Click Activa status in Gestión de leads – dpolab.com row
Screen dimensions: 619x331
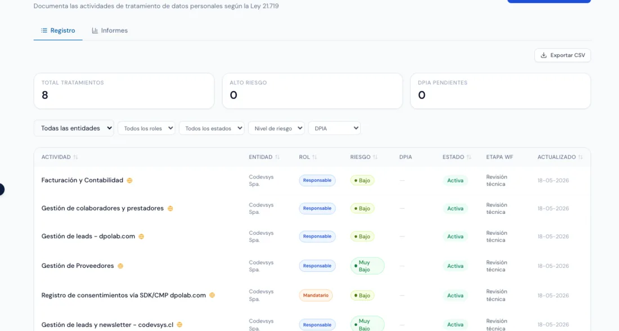tap(455, 236)
